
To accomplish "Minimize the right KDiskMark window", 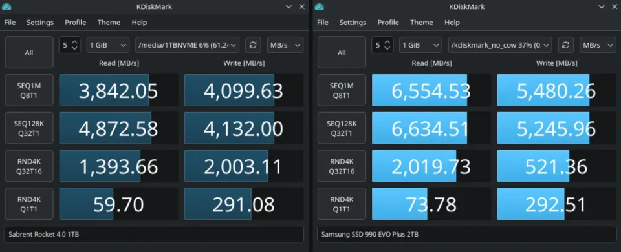I will tap(602, 6).
